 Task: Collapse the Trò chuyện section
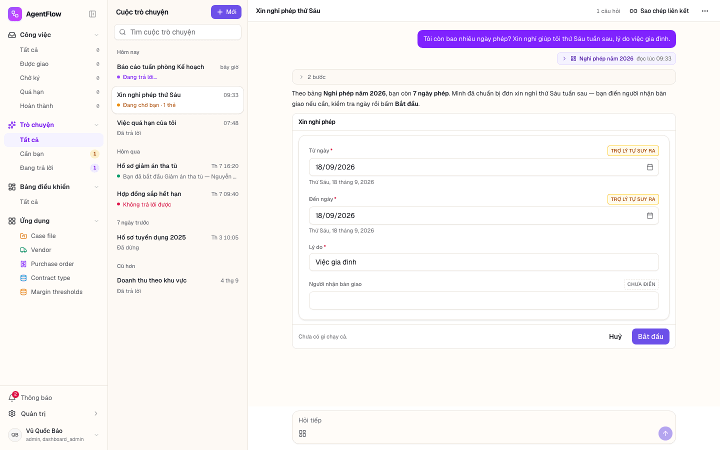pos(96,125)
